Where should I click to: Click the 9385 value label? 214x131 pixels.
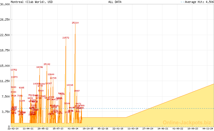coord(21,88)
